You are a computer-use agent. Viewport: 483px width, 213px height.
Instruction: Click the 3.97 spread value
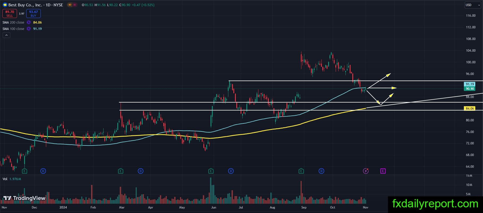click(x=22, y=14)
